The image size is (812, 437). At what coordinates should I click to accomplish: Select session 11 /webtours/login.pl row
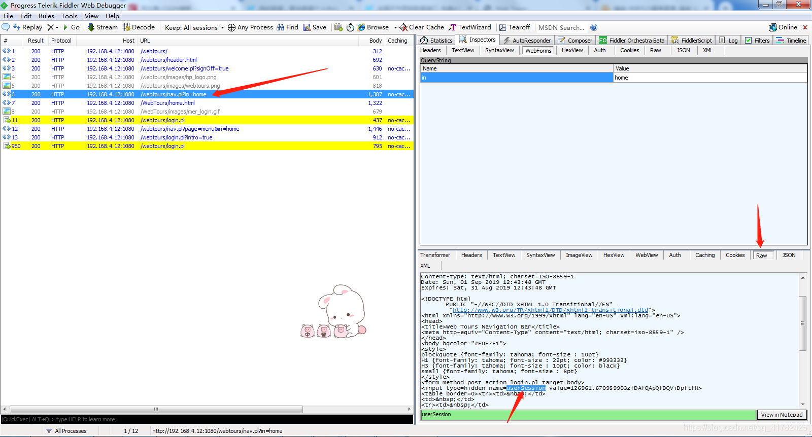tap(207, 120)
